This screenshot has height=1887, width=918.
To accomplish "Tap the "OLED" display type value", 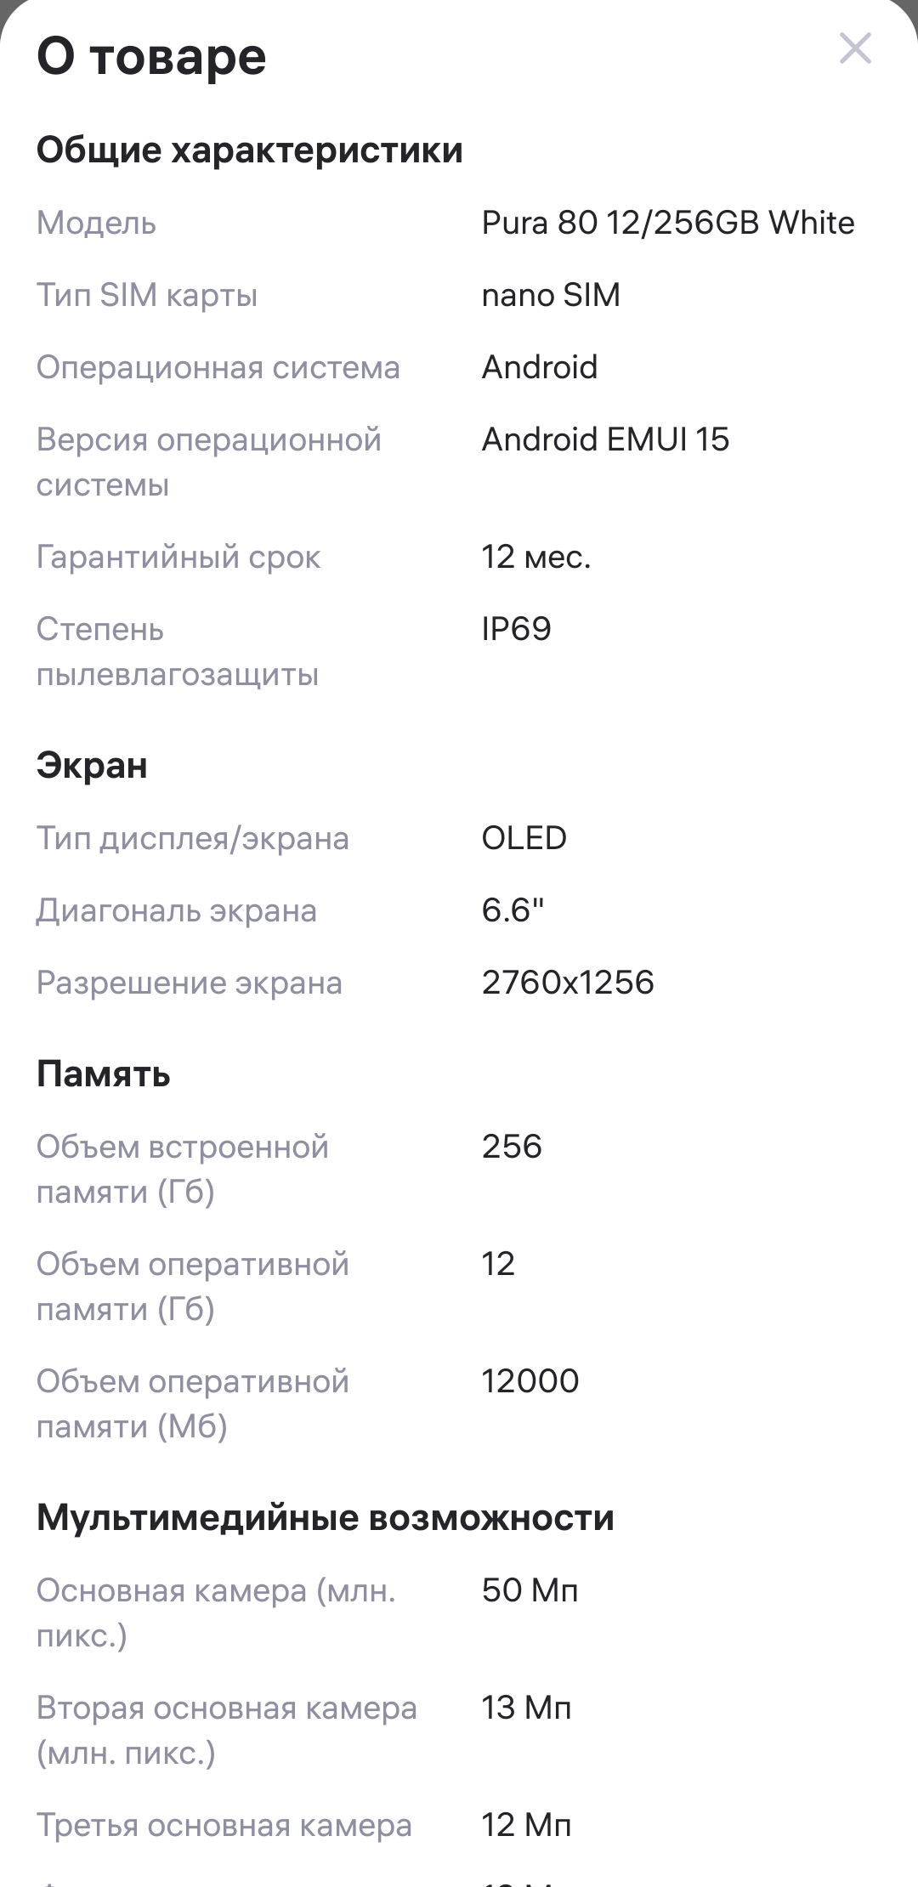I will pyautogui.click(x=524, y=838).
